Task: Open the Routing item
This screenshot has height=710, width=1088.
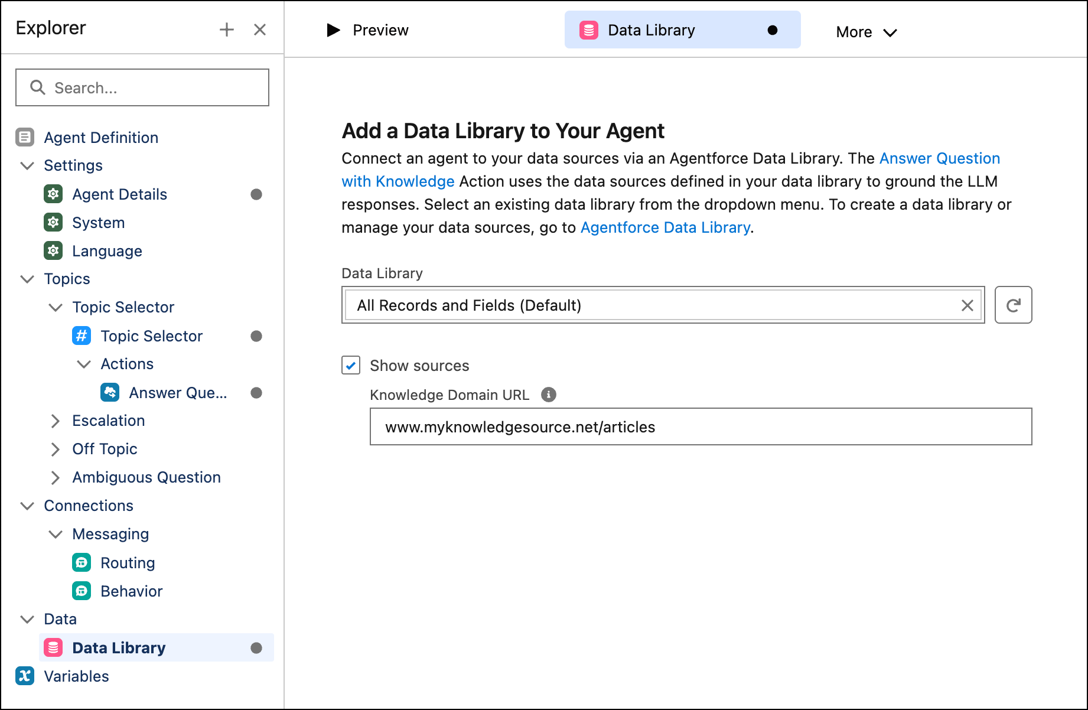Action: (128, 563)
